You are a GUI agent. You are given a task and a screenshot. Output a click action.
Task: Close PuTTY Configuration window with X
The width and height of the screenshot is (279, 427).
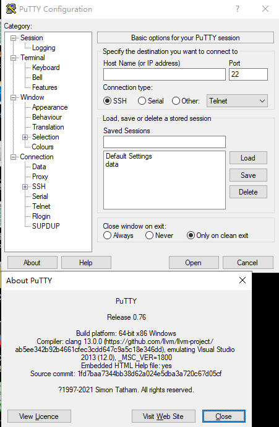point(265,9)
